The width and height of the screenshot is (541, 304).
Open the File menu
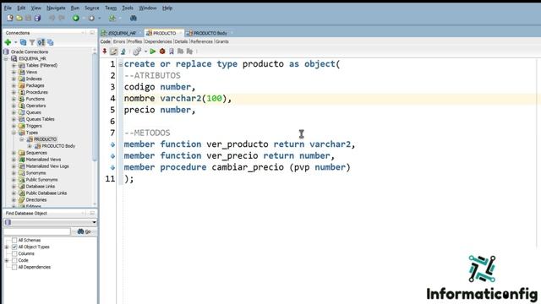[8, 8]
